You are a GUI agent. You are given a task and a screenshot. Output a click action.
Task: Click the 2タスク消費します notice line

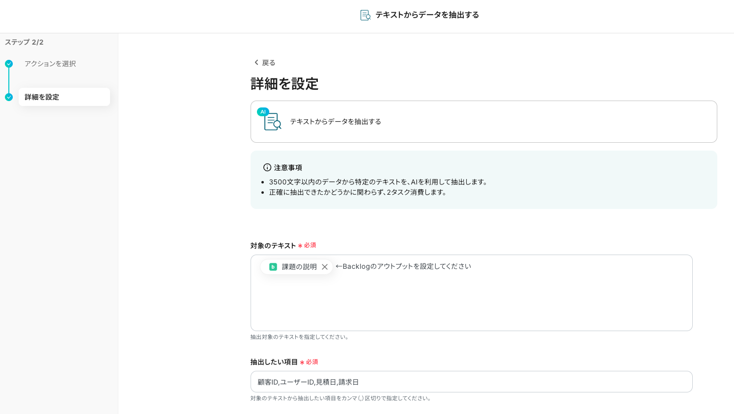point(359,192)
